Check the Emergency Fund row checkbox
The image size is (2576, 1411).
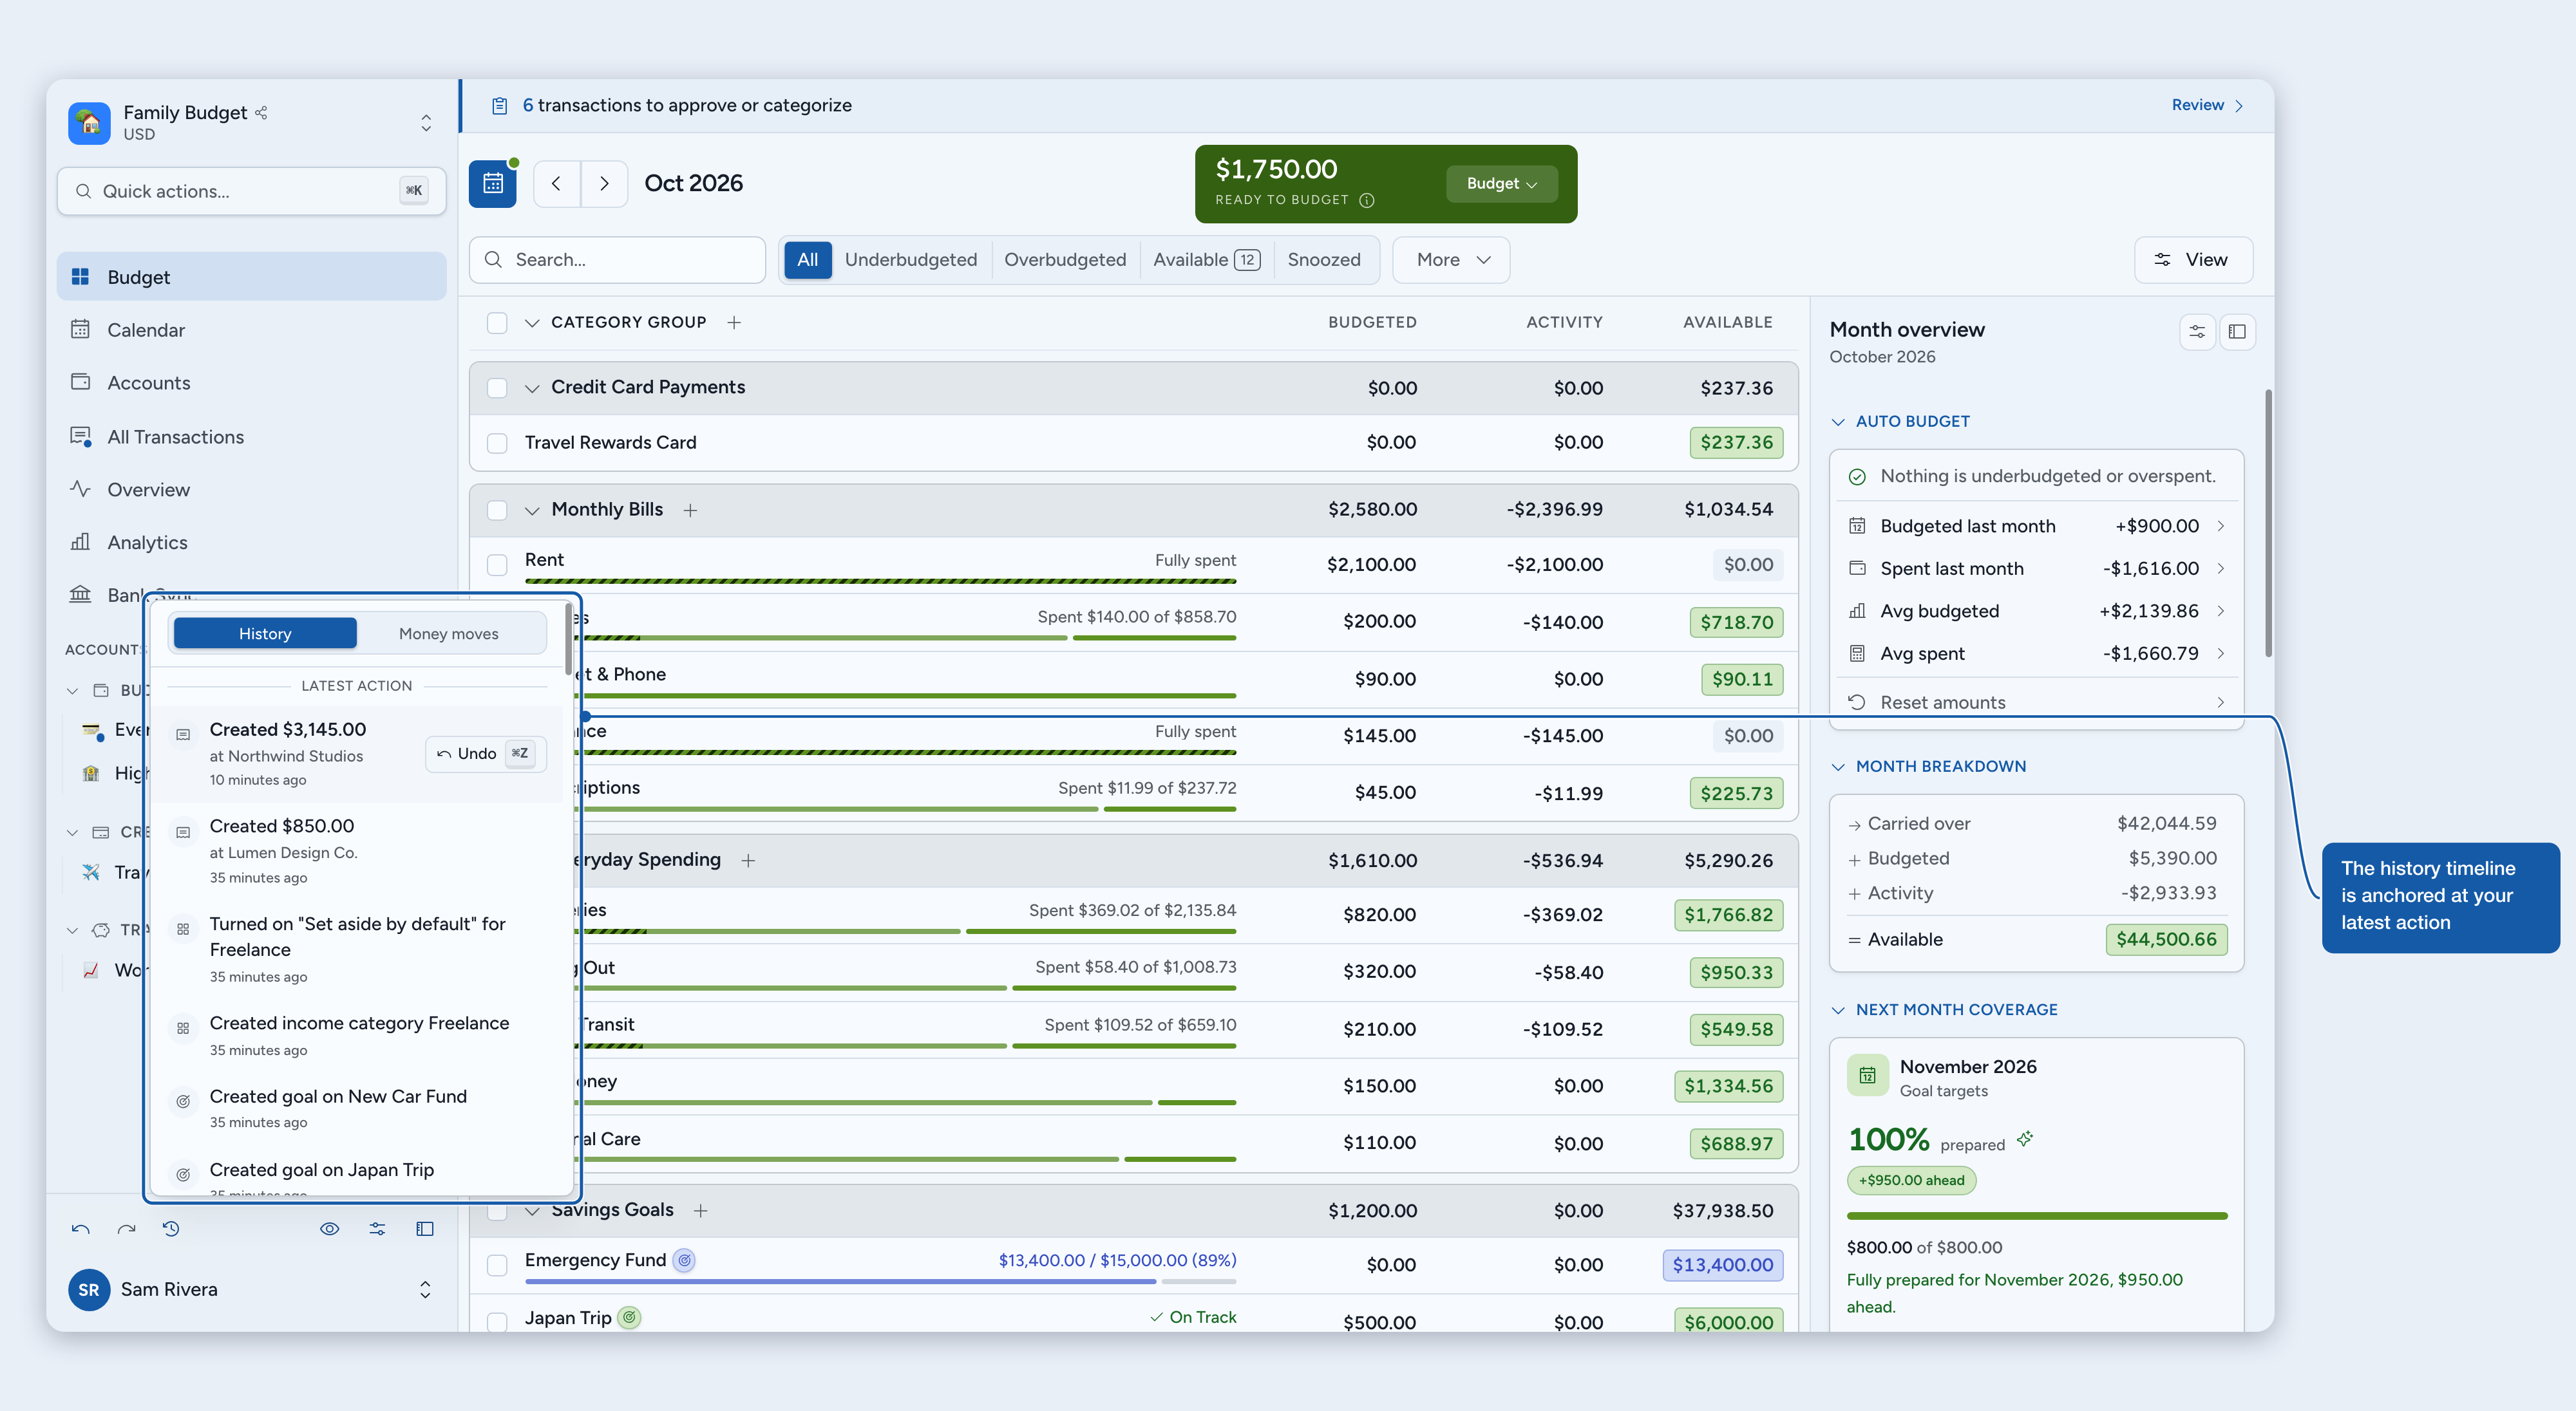point(497,1265)
